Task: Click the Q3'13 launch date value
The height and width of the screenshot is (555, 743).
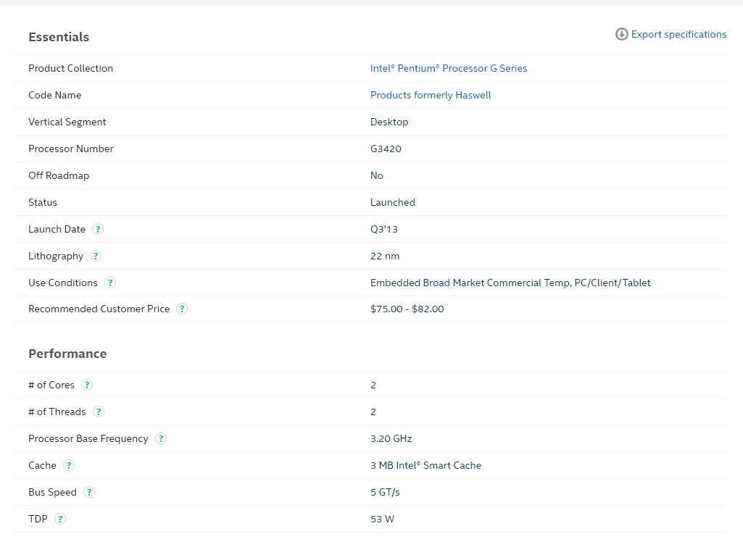Action: pyautogui.click(x=383, y=229)
